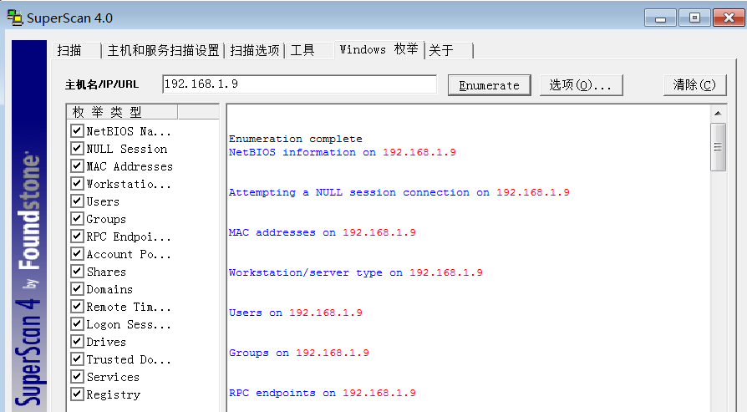Toggle the NULL Session checkbox

point(77,148)
